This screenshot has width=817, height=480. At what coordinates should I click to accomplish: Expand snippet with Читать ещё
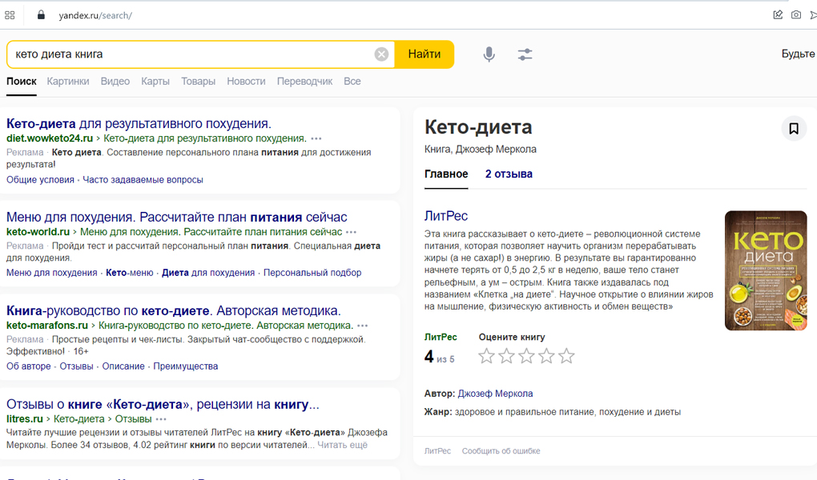coord(342,445)
